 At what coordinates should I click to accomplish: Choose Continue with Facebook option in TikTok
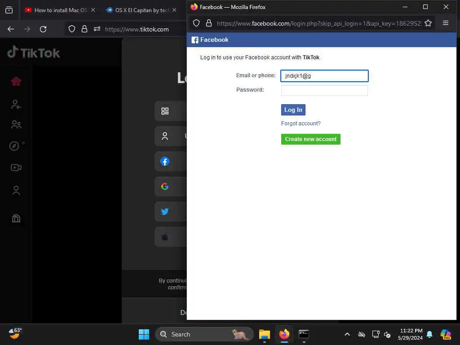coord(170,161)
